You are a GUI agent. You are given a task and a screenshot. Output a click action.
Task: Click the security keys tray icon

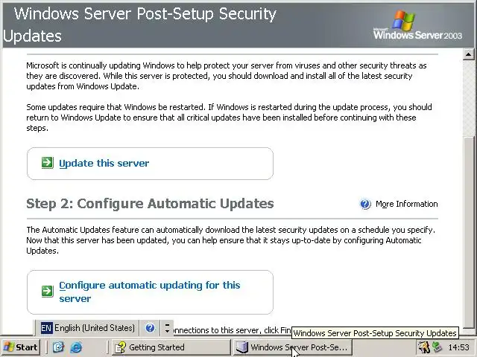(424, 347)
